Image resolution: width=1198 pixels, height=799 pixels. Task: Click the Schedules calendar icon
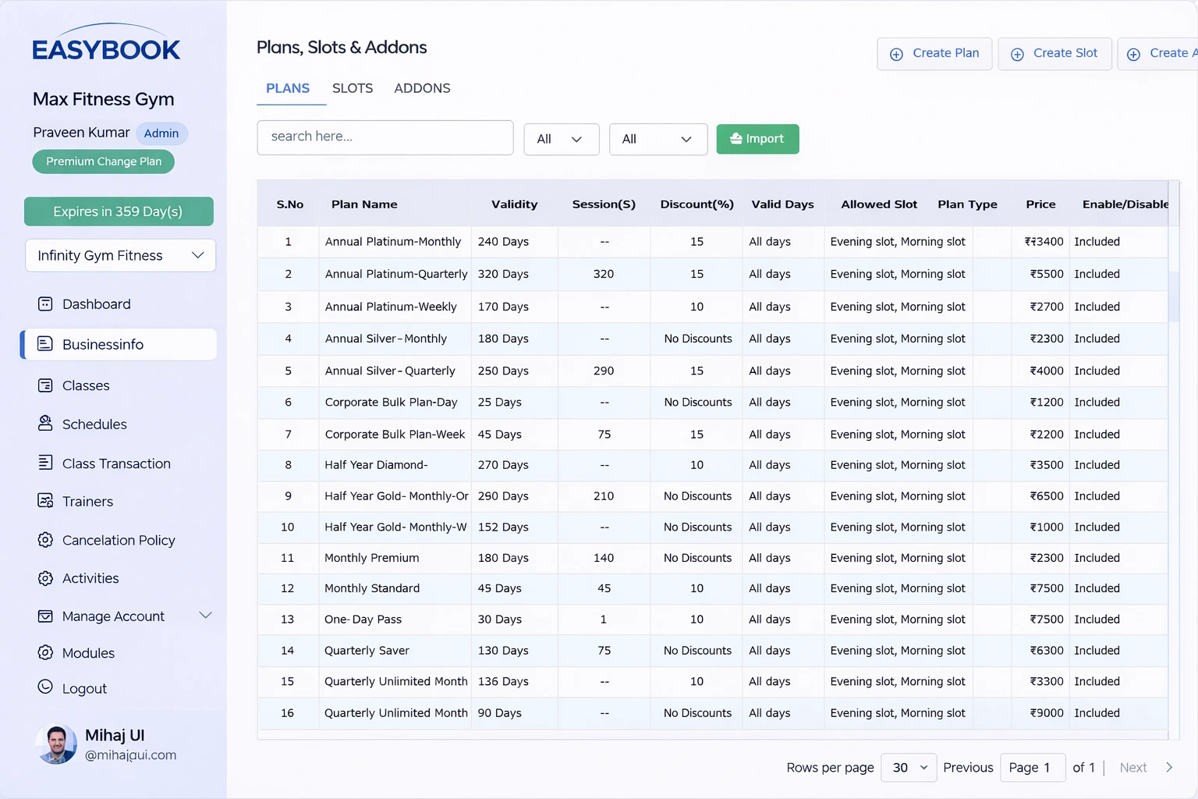click(x=46, y=424)
